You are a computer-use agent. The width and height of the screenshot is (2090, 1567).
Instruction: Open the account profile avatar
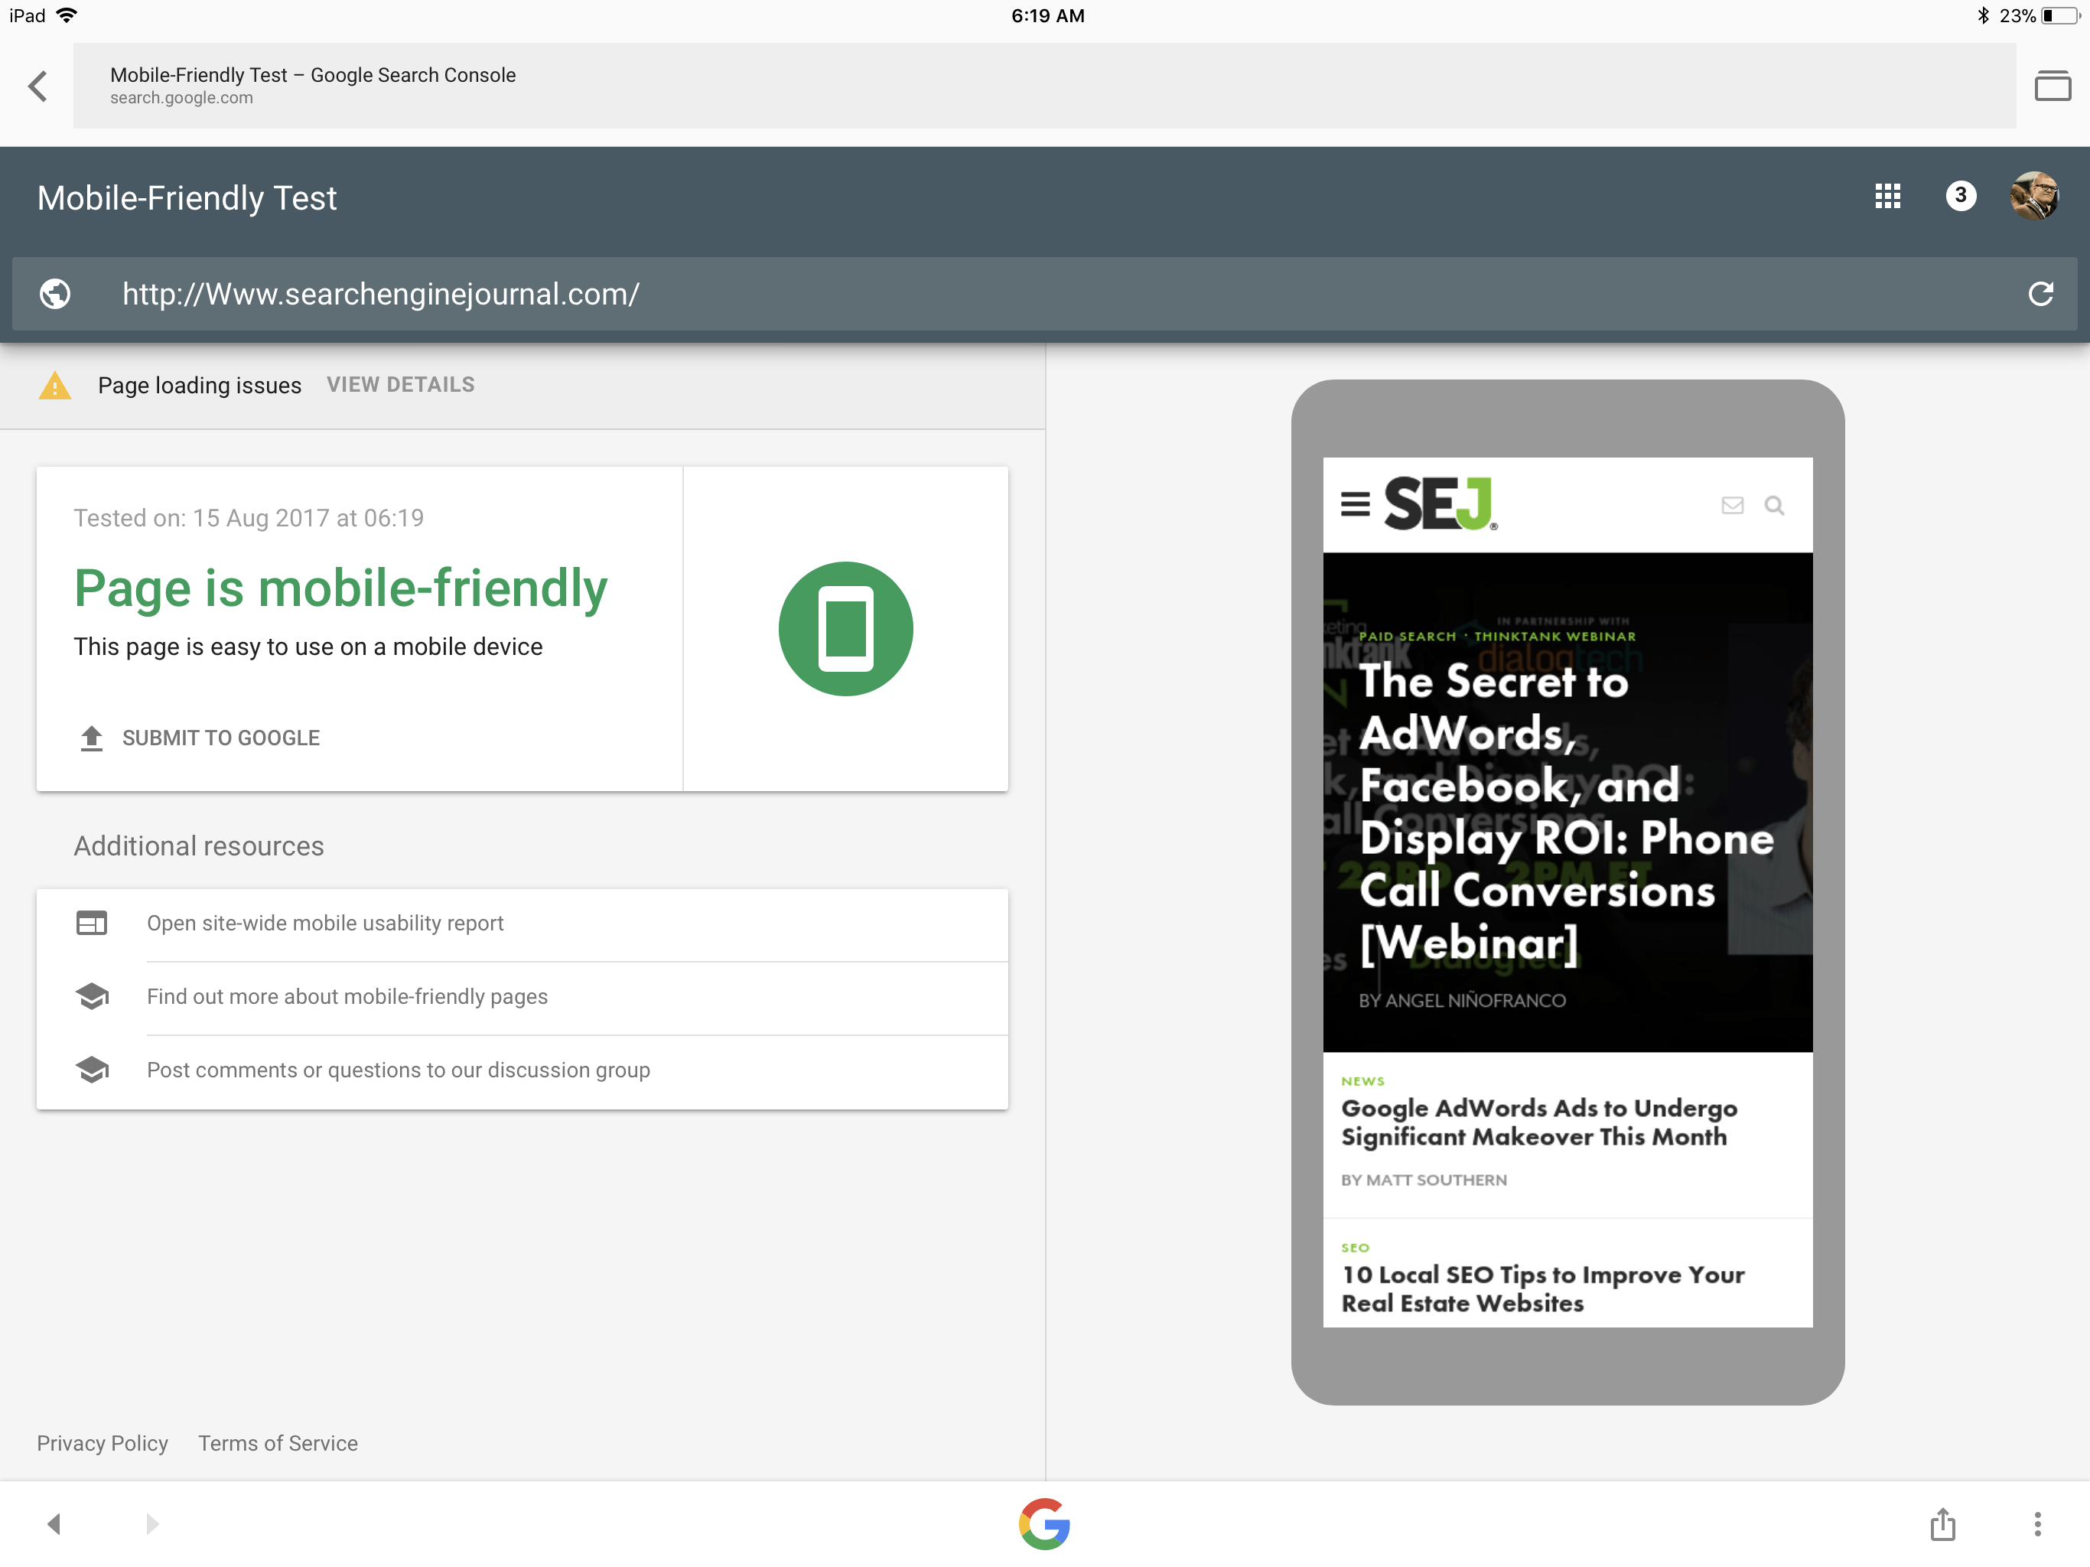coord(2034,197)
